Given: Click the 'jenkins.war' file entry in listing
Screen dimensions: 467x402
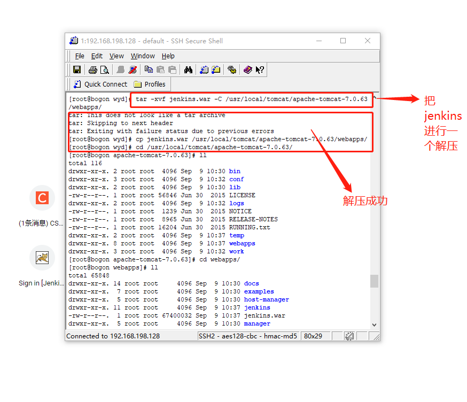Looking at the screenshot, I should (264, 315).
